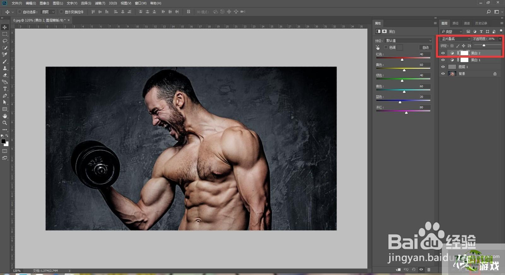Image resolution: width=505 pixels, height=275 pixels.
Task: Click the 红色 value input field
Action: (x=425, y=54)
